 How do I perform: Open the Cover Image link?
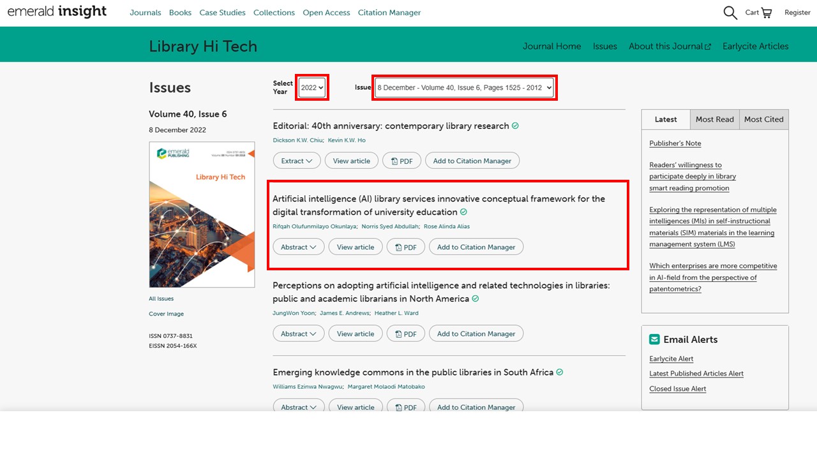point(167,314)
